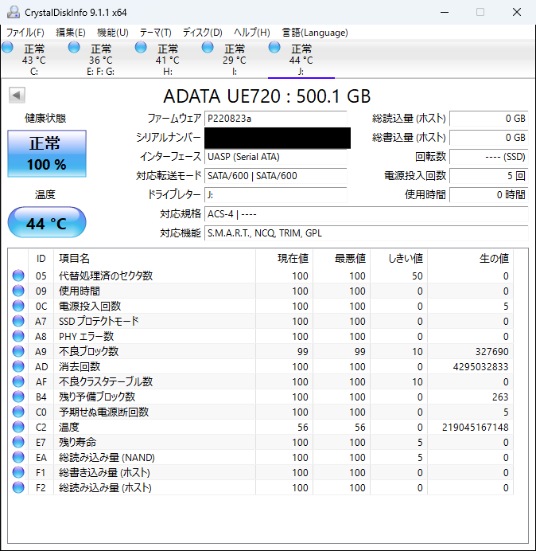Click status orb for attribute 0C
The width and height of the screenshot is (536, 551).
[x=18, y=306]
